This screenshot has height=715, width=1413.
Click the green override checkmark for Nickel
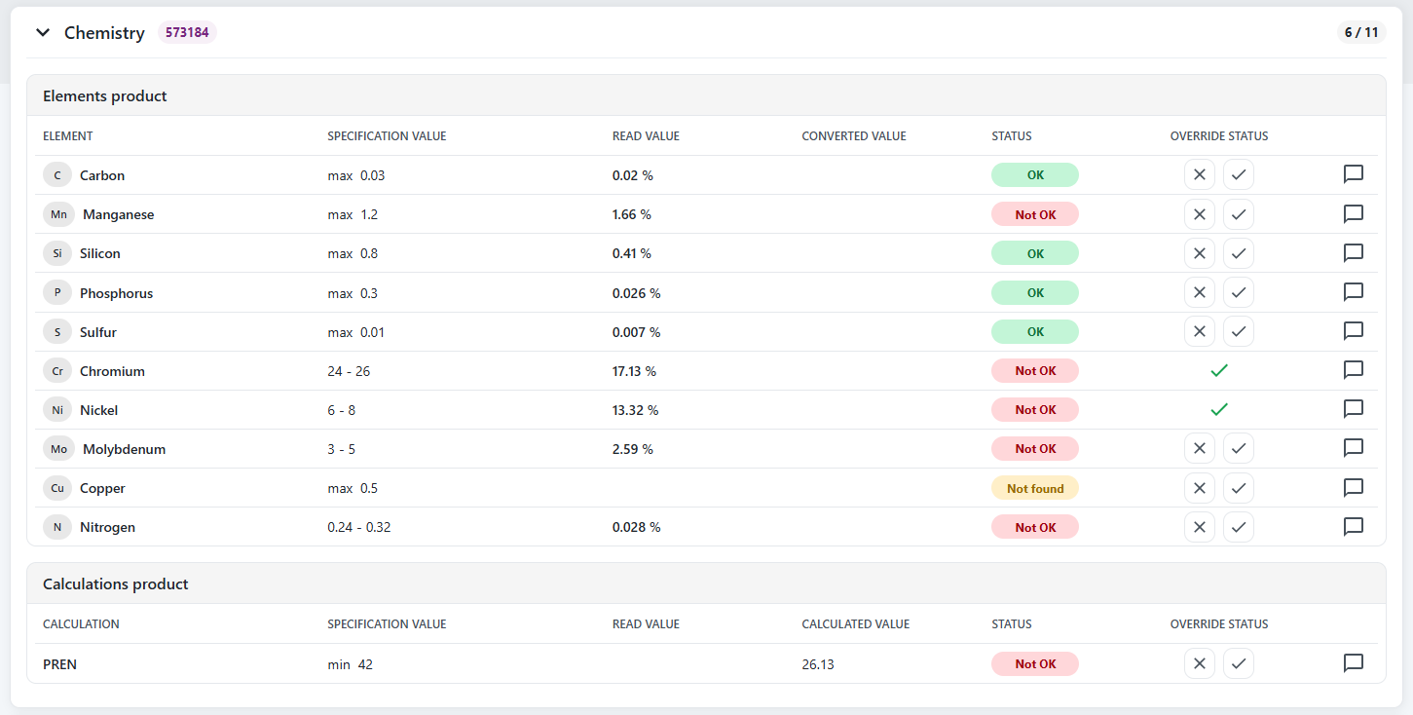click(1219, 409)
